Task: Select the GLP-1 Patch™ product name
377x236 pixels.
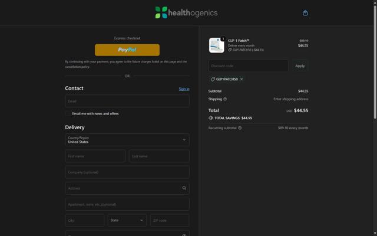Action: tap(239, 41)
